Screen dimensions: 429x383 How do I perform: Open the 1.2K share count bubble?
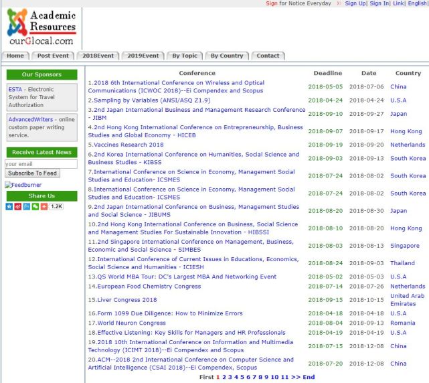click(x=56, y=206)
